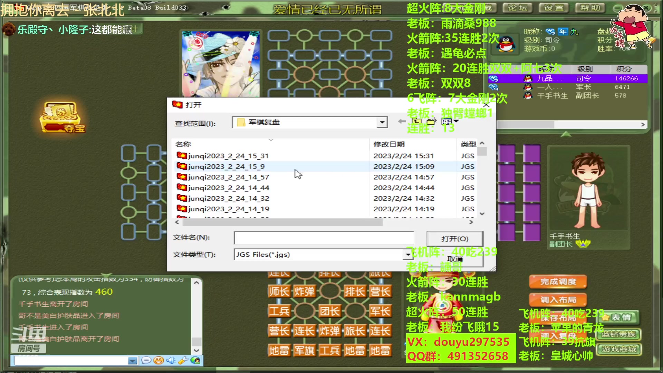Expand the 文件类型 JGS Files dropdown
Screen dimensions: 663x373
[x=408, y=255]
